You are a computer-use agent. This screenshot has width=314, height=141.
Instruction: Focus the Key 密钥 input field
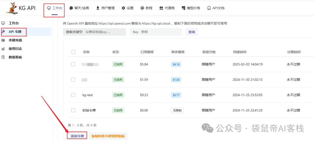[x=156, y=32]
